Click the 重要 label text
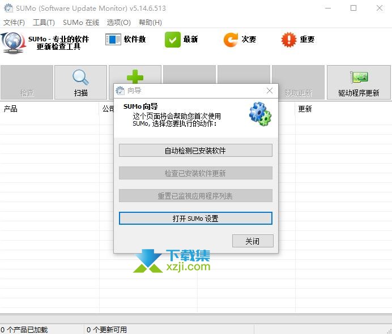The image size is (392, 334). (307, 39)
